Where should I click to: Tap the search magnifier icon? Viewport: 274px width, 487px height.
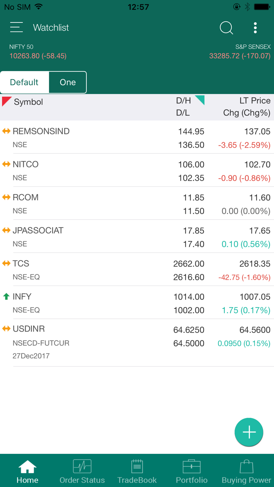tap(226, 28)
